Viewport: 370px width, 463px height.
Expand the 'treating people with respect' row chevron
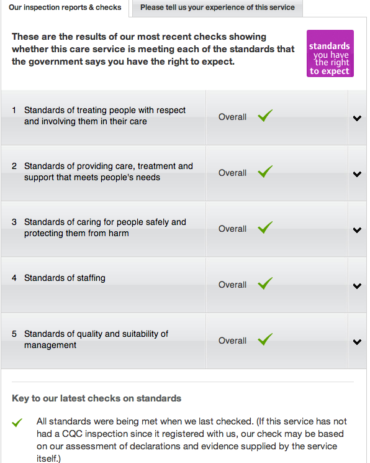pyautogui.click(x=357, y=118)
